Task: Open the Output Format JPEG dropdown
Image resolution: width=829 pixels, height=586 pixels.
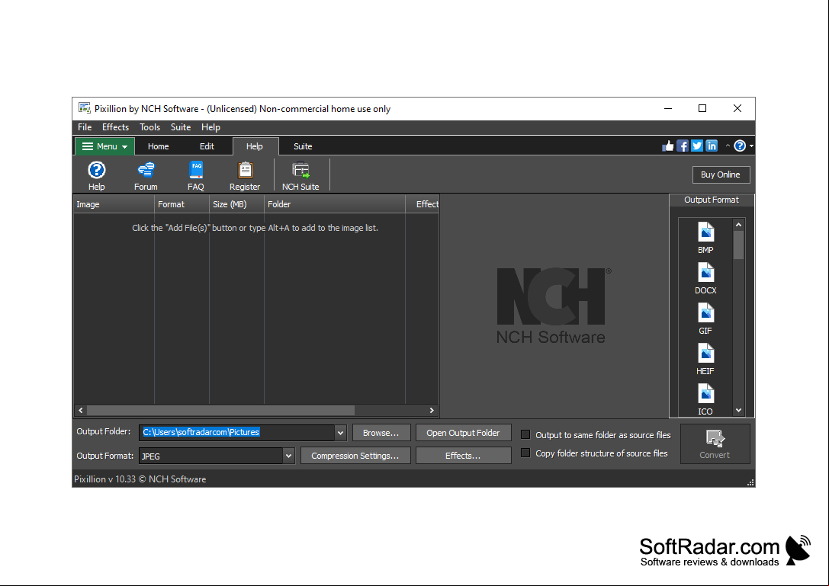Action: point(289,456)
